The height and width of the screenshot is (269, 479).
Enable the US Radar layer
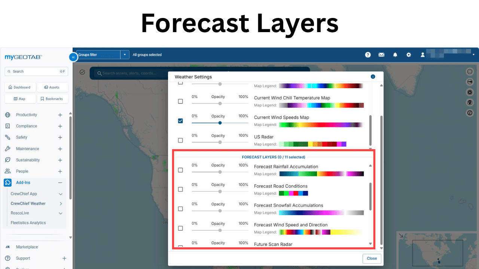coord(180,140)
